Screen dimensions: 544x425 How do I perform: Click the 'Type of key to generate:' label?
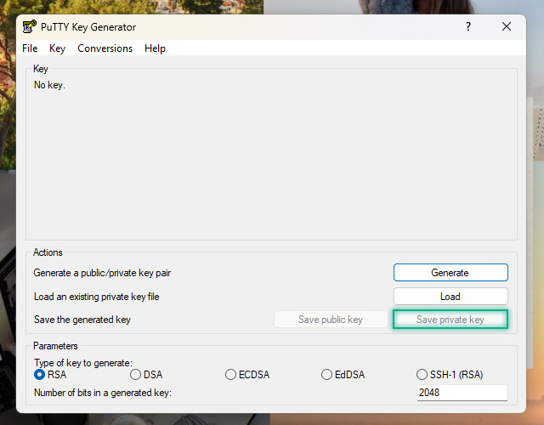[83, 363]
